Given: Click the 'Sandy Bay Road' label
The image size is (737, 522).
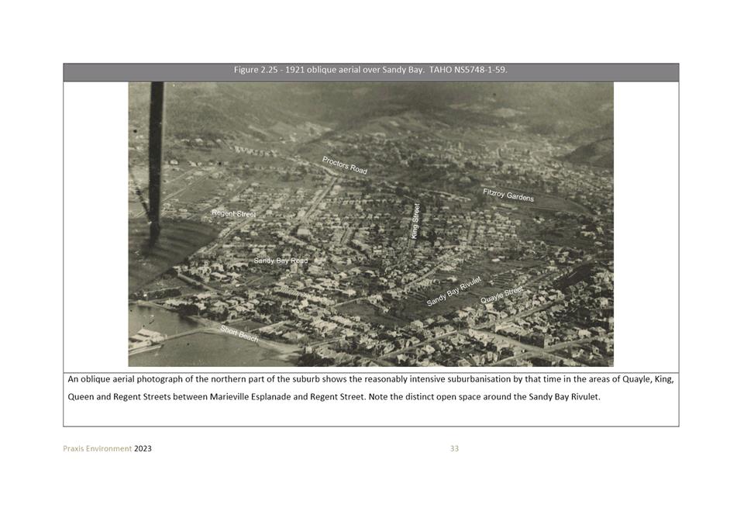Looking at the screenshot, I should click(281, 261).
